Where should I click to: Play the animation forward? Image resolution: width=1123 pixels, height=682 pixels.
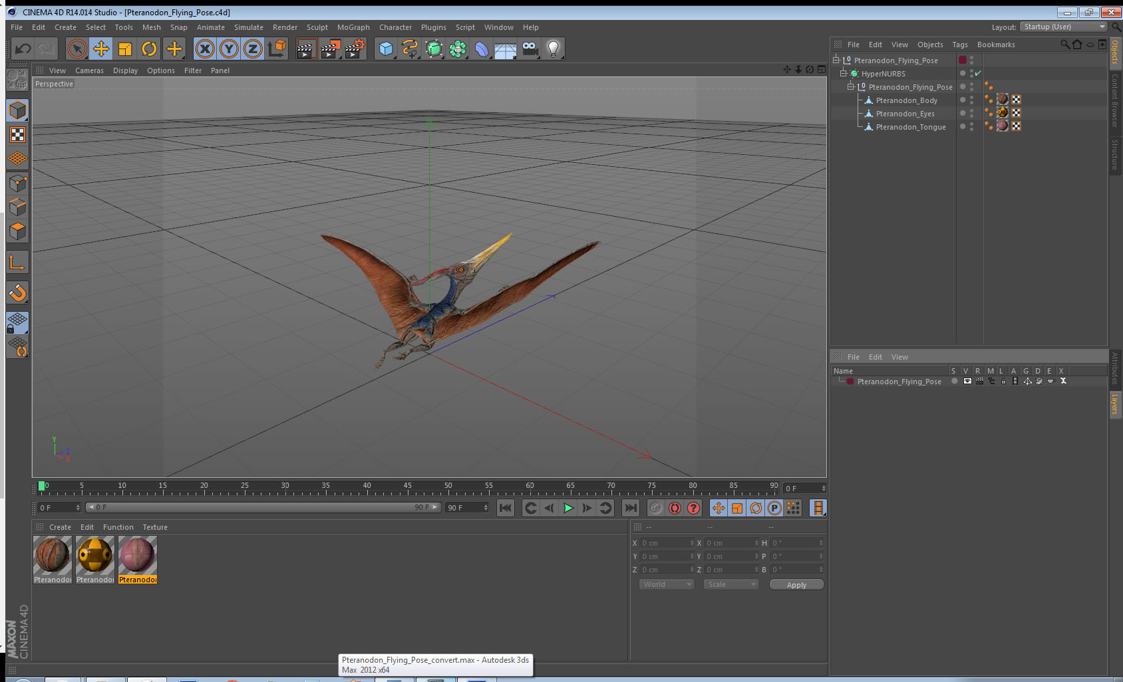[568, 508]
